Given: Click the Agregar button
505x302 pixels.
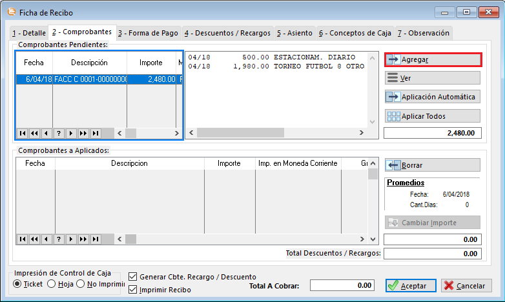Looking at the screenshot, I should (433, 59).
